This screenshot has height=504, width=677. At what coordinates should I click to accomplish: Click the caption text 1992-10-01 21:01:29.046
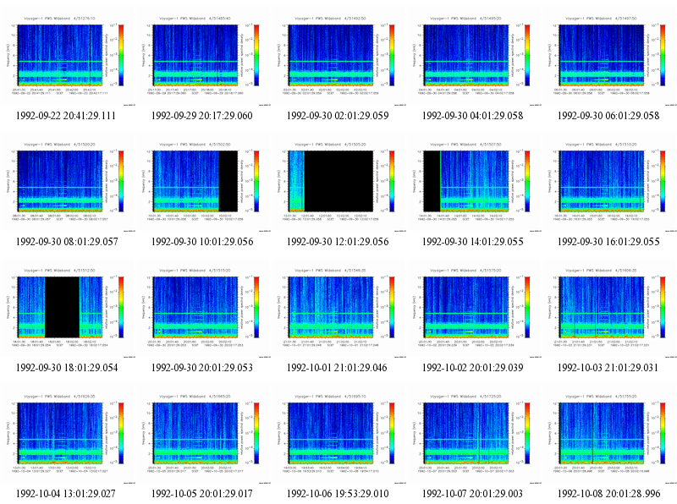click(337, 368)
